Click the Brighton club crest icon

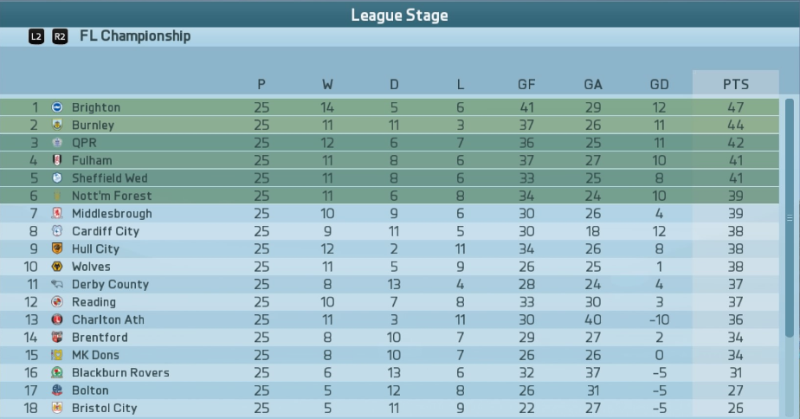[x=57, y=107]
